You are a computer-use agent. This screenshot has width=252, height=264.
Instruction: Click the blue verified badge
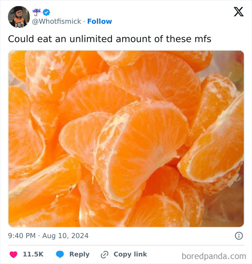click(x=47, y=12)
